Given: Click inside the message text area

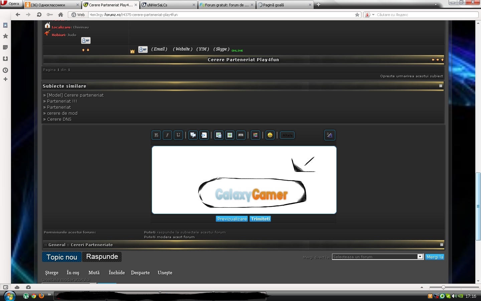Looking at the screenshot, I should click(x=244, y=180).
